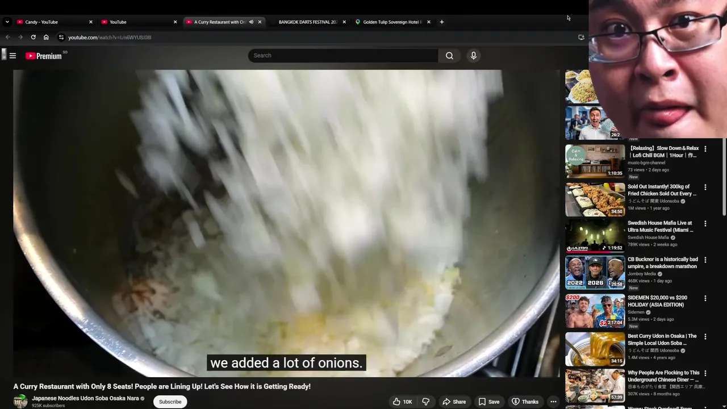Viewport: 727px width, 409px height.
Task: Start voice search with microphone icon
Action: tap(474, 56)
